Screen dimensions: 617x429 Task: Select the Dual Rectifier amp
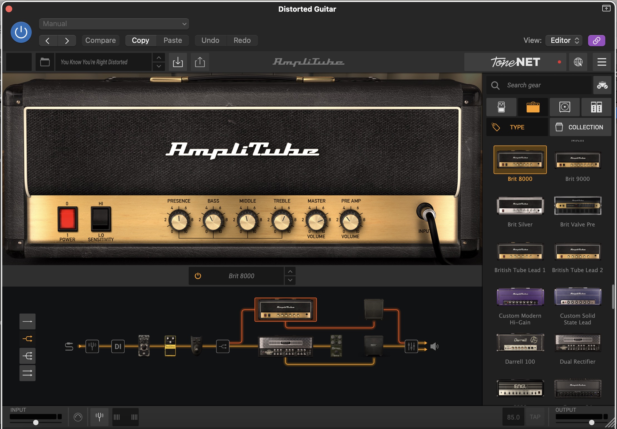point(577,342)
